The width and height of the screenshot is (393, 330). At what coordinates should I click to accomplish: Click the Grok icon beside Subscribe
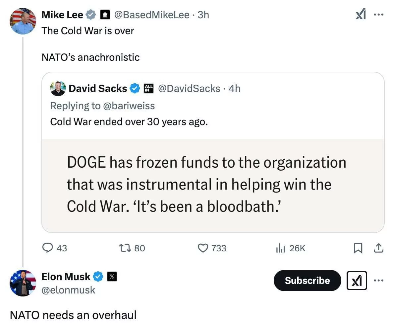click(x=357, y=281)
